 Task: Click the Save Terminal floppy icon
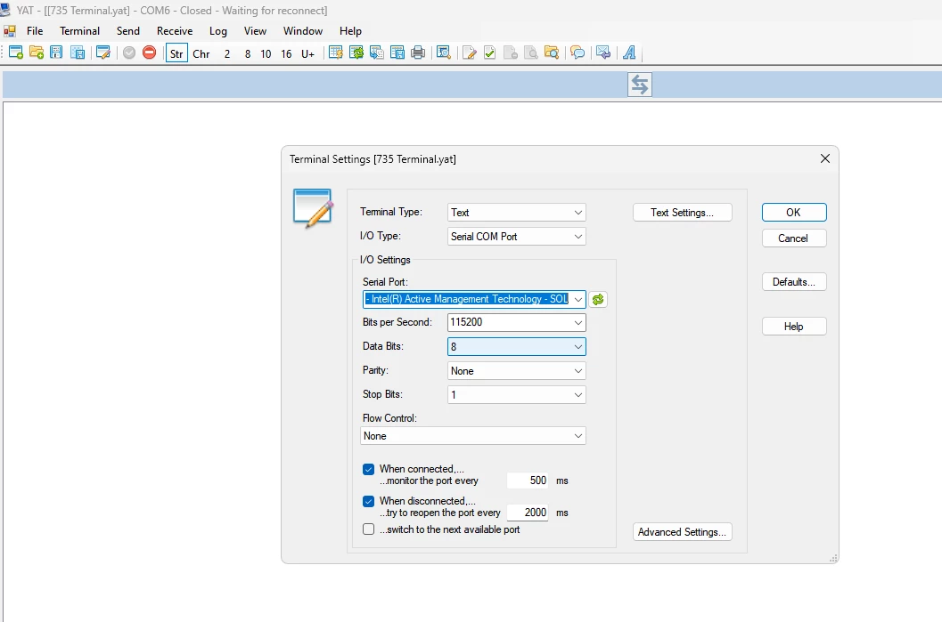pos(56,53)
